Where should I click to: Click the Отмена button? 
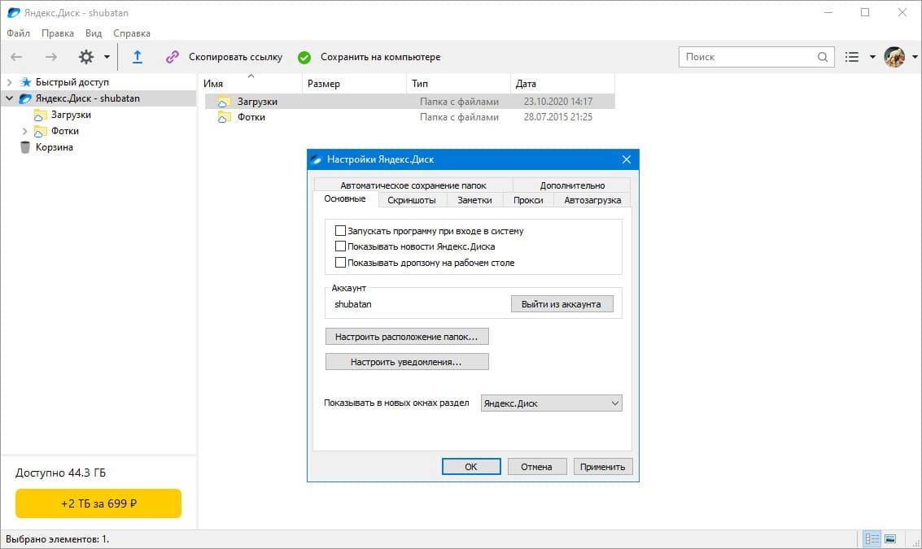(537, 467)
